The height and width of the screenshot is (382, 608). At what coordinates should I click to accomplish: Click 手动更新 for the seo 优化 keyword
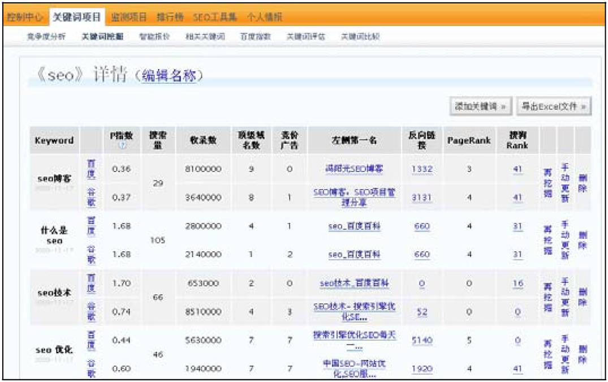coord(565,354)
